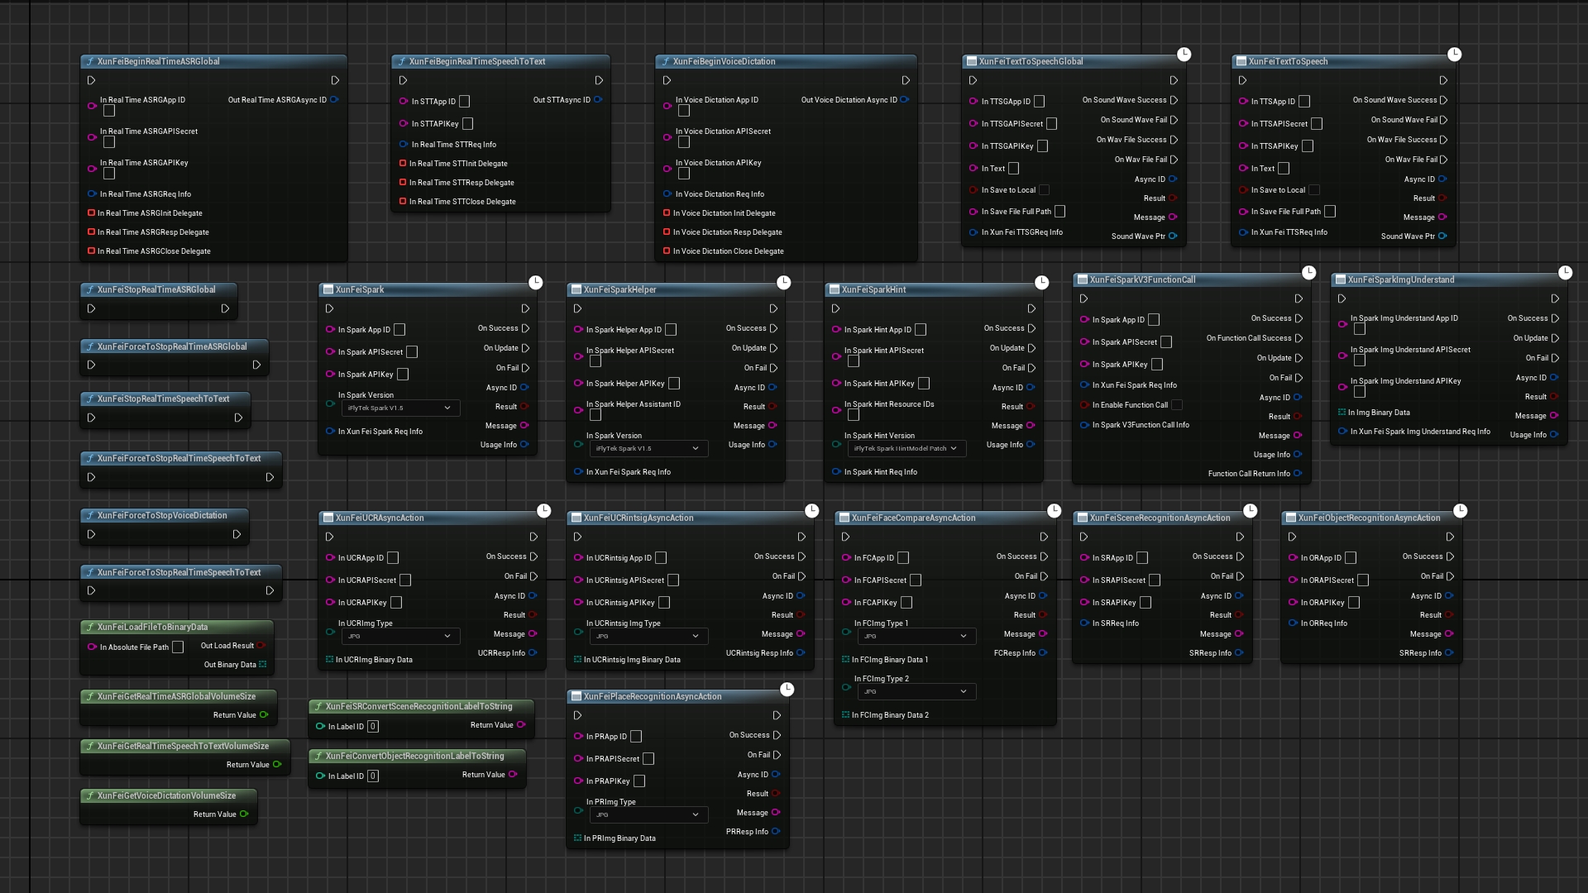Select the XunFeiLoadFileToBinaryData node header
The width and height of the screenshot is (1588, 893).
click(152, 627)
